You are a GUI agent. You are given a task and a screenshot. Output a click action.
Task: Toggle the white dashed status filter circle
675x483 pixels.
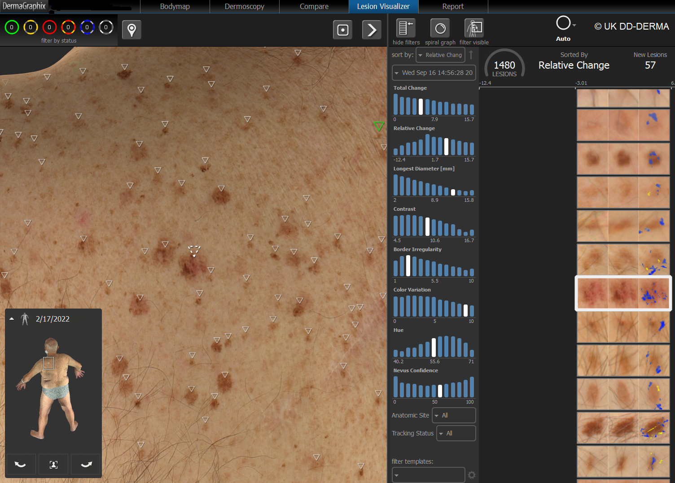pos(106,27)
